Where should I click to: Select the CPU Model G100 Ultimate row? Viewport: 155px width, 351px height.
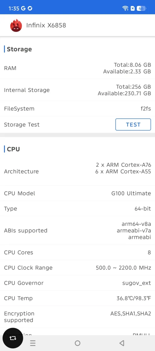coord(77,193)
